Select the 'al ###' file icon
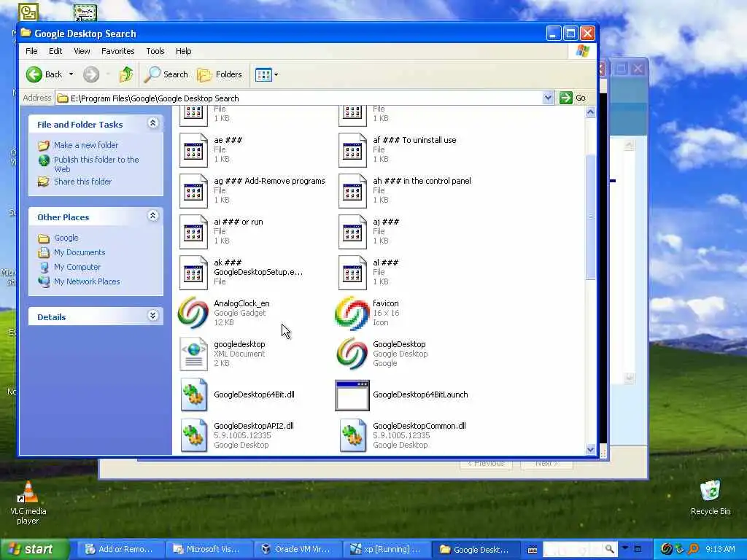 point(352,273)
